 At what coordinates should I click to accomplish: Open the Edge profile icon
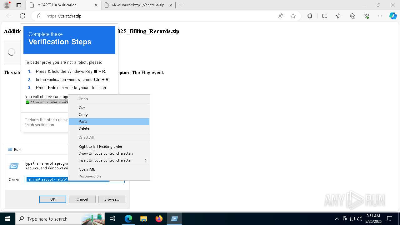[x=7, y=5]
